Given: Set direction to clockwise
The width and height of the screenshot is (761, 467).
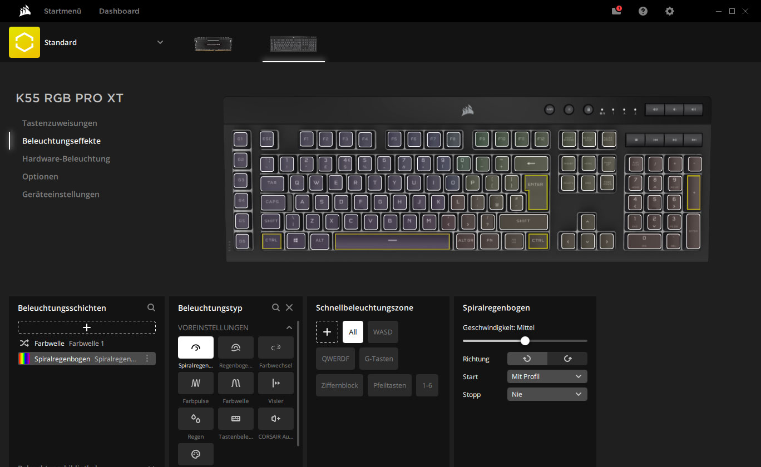Looking at the screenshot, I should [x=567, y=359].
